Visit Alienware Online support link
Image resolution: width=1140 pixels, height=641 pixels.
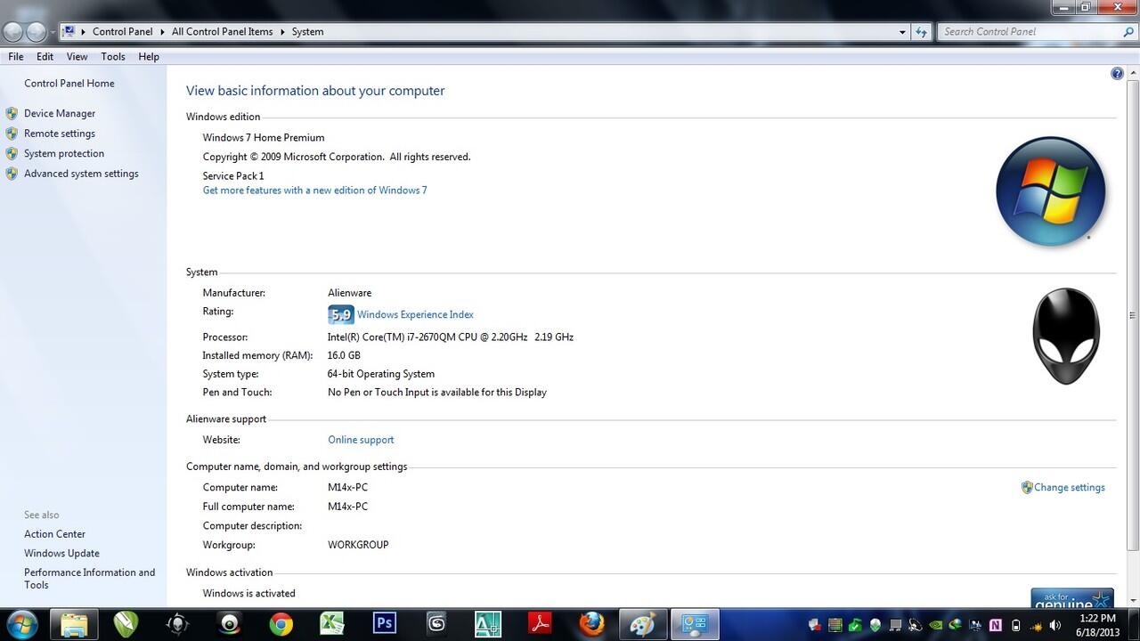[x=361, y=440]
